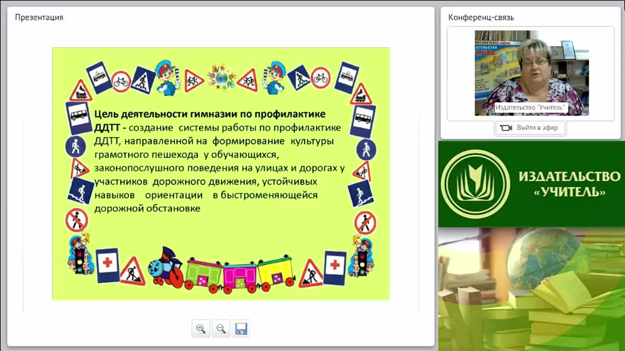The width and height of the screenshot is (625, 351).
Task: Click the slide line 'дорожной обстановке'
Action: [x=147, y=208]
